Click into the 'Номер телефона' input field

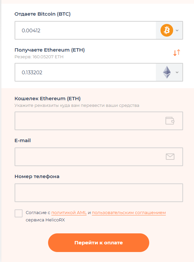click(x=99, y=193)
